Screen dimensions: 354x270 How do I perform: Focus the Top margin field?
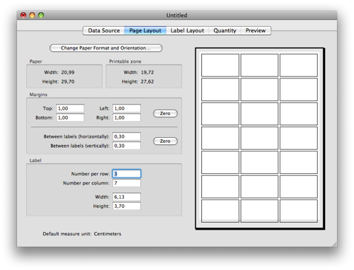tap(70, 108)
